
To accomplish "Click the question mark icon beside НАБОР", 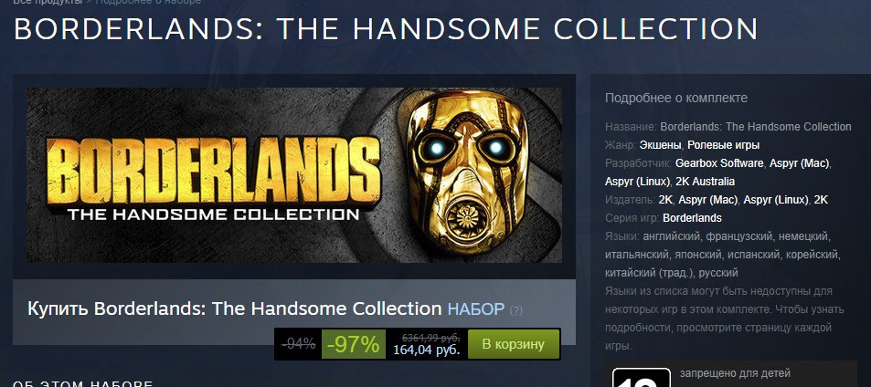I will [516, 310].
